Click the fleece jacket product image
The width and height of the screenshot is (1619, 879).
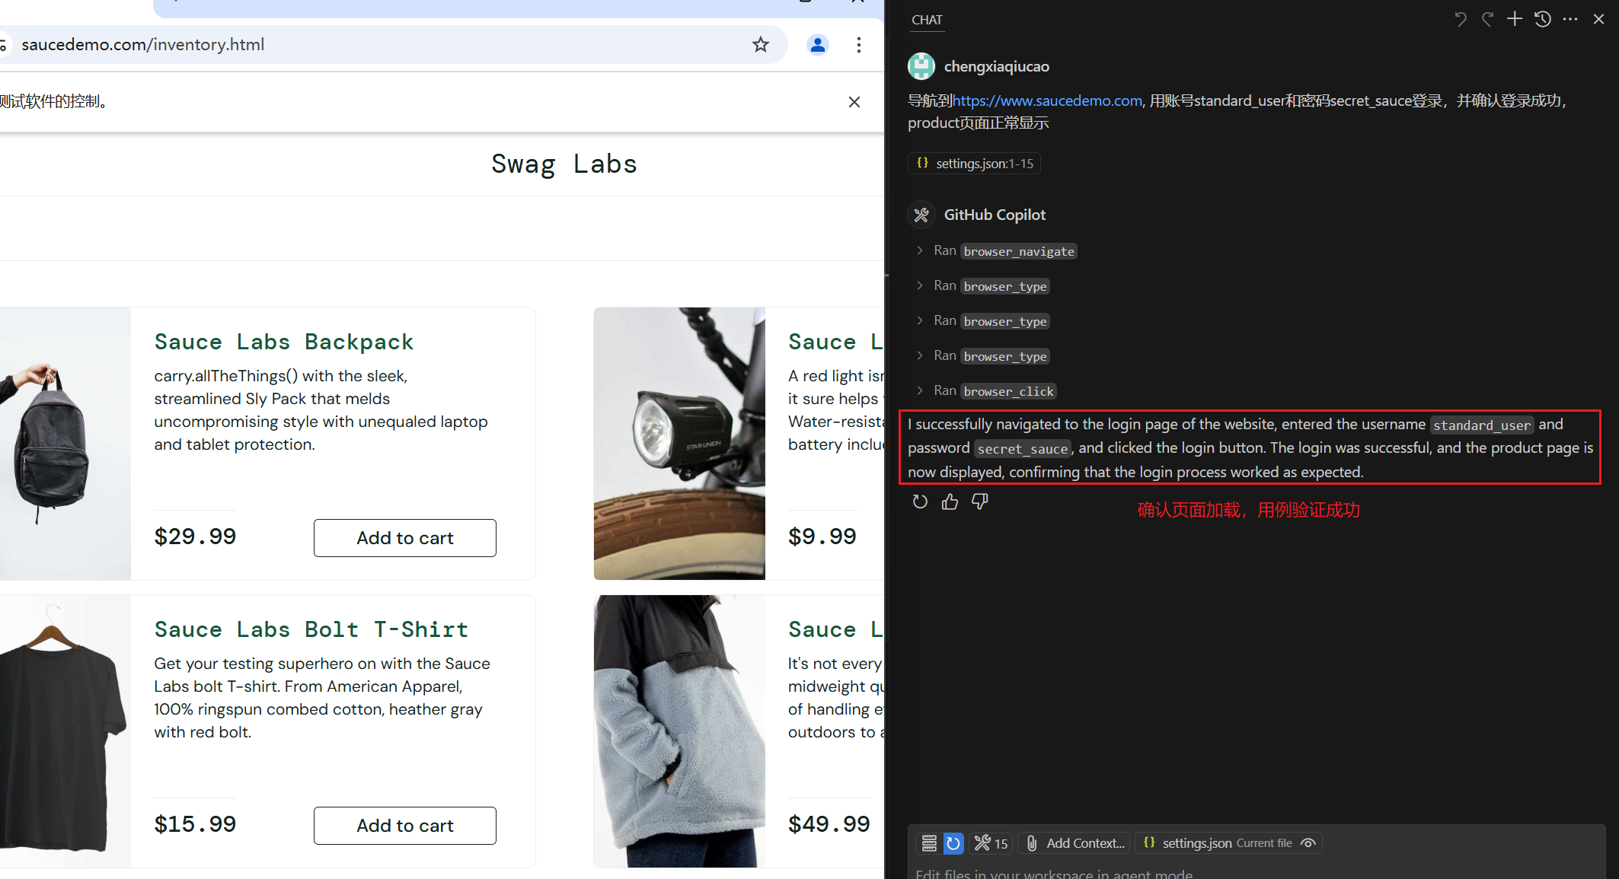[679, 731]
